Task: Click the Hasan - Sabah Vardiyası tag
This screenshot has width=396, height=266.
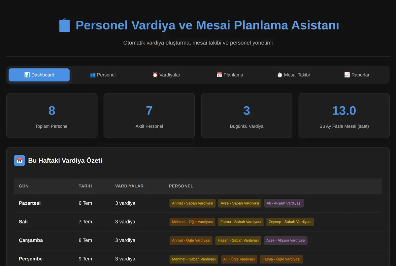Action: (238, 240)
